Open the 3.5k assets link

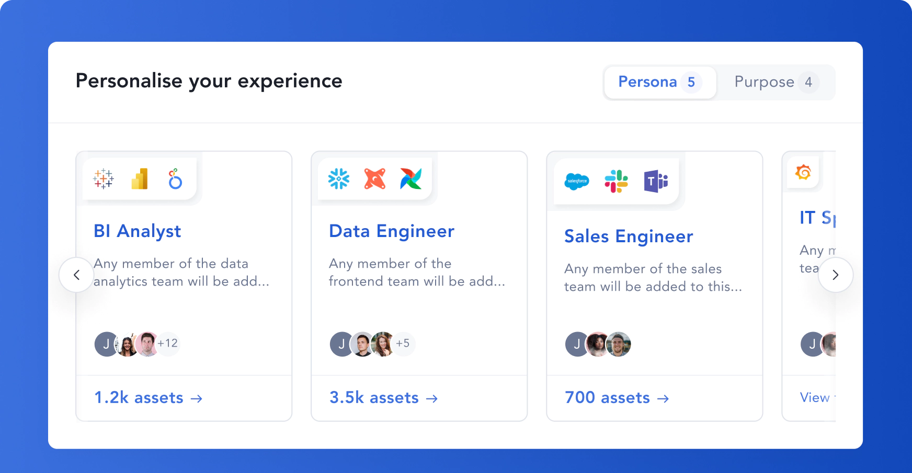[x=384, y=398]
